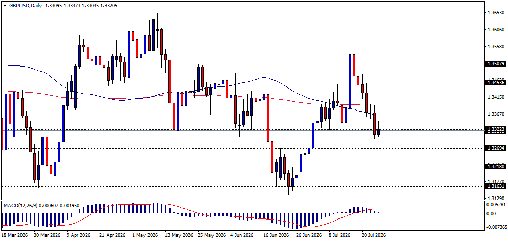The width and height of the screenshot is (508, 241).
Task: Click 1.35580 on the price axis
Action: pyautogui.click(x=496, y=47)
